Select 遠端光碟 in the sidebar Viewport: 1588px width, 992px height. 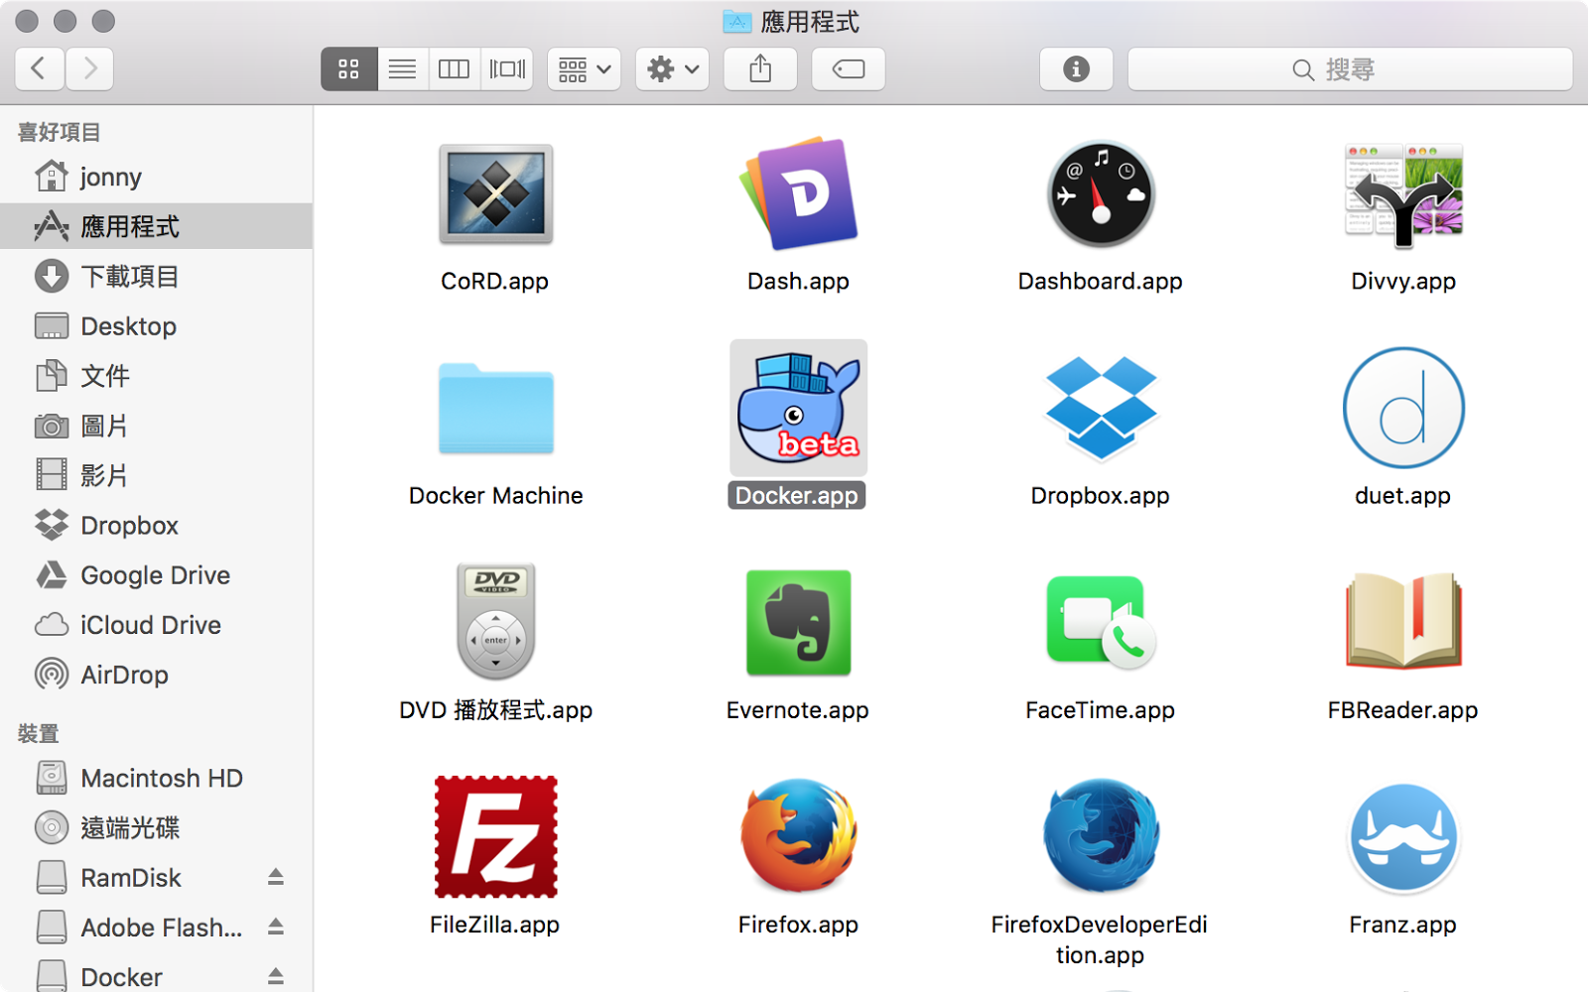(157, 827)
